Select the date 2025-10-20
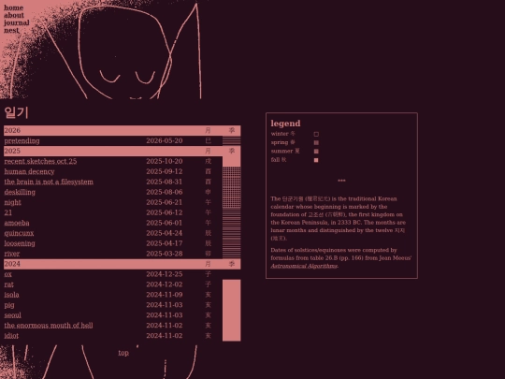 165,161
